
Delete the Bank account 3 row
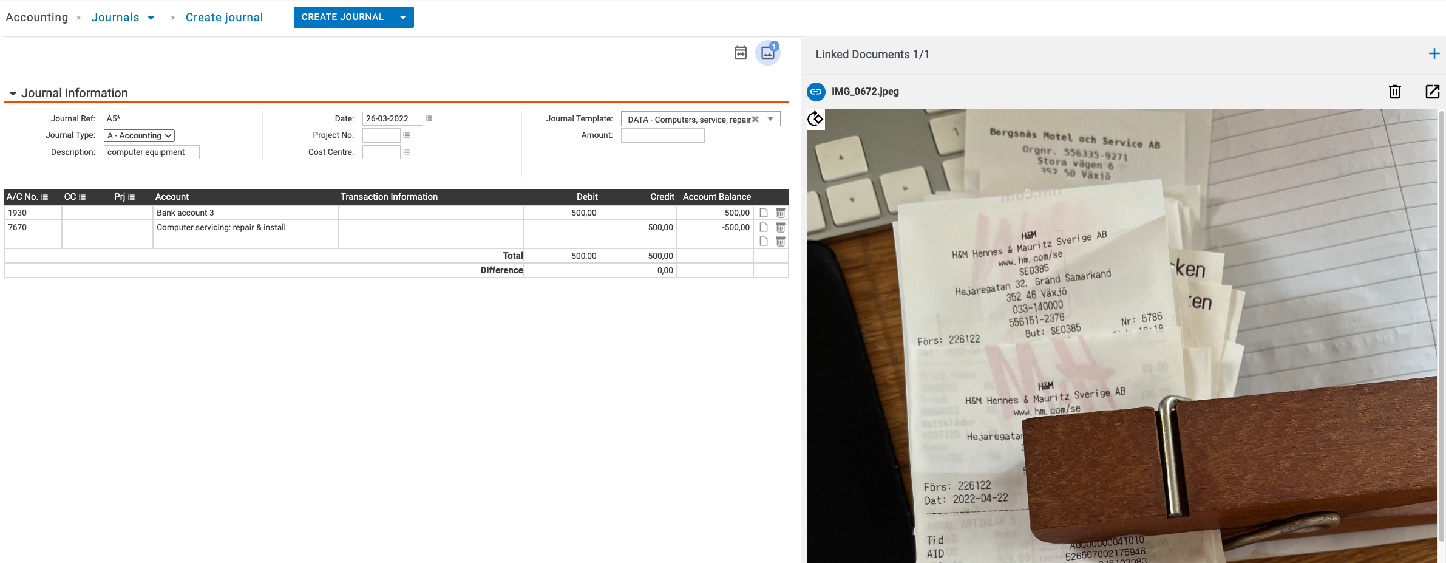[x=781, y=213]
